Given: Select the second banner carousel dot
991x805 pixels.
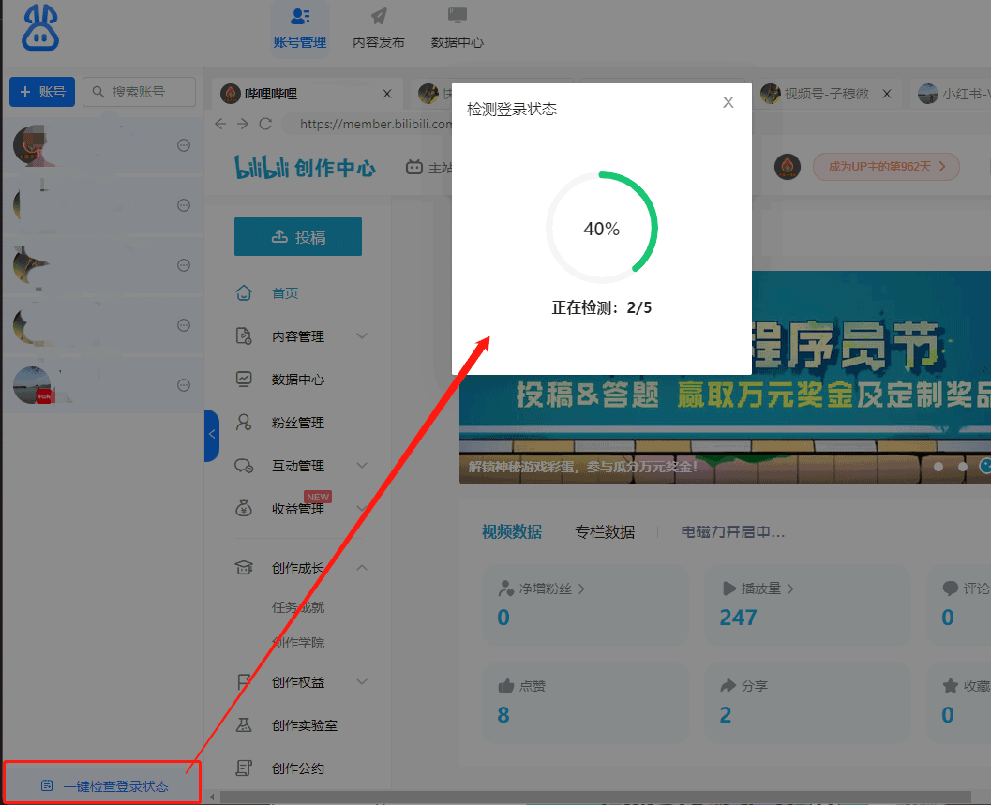Looking at the screenshot, I should pyautogui.click(x=963, y=467).
